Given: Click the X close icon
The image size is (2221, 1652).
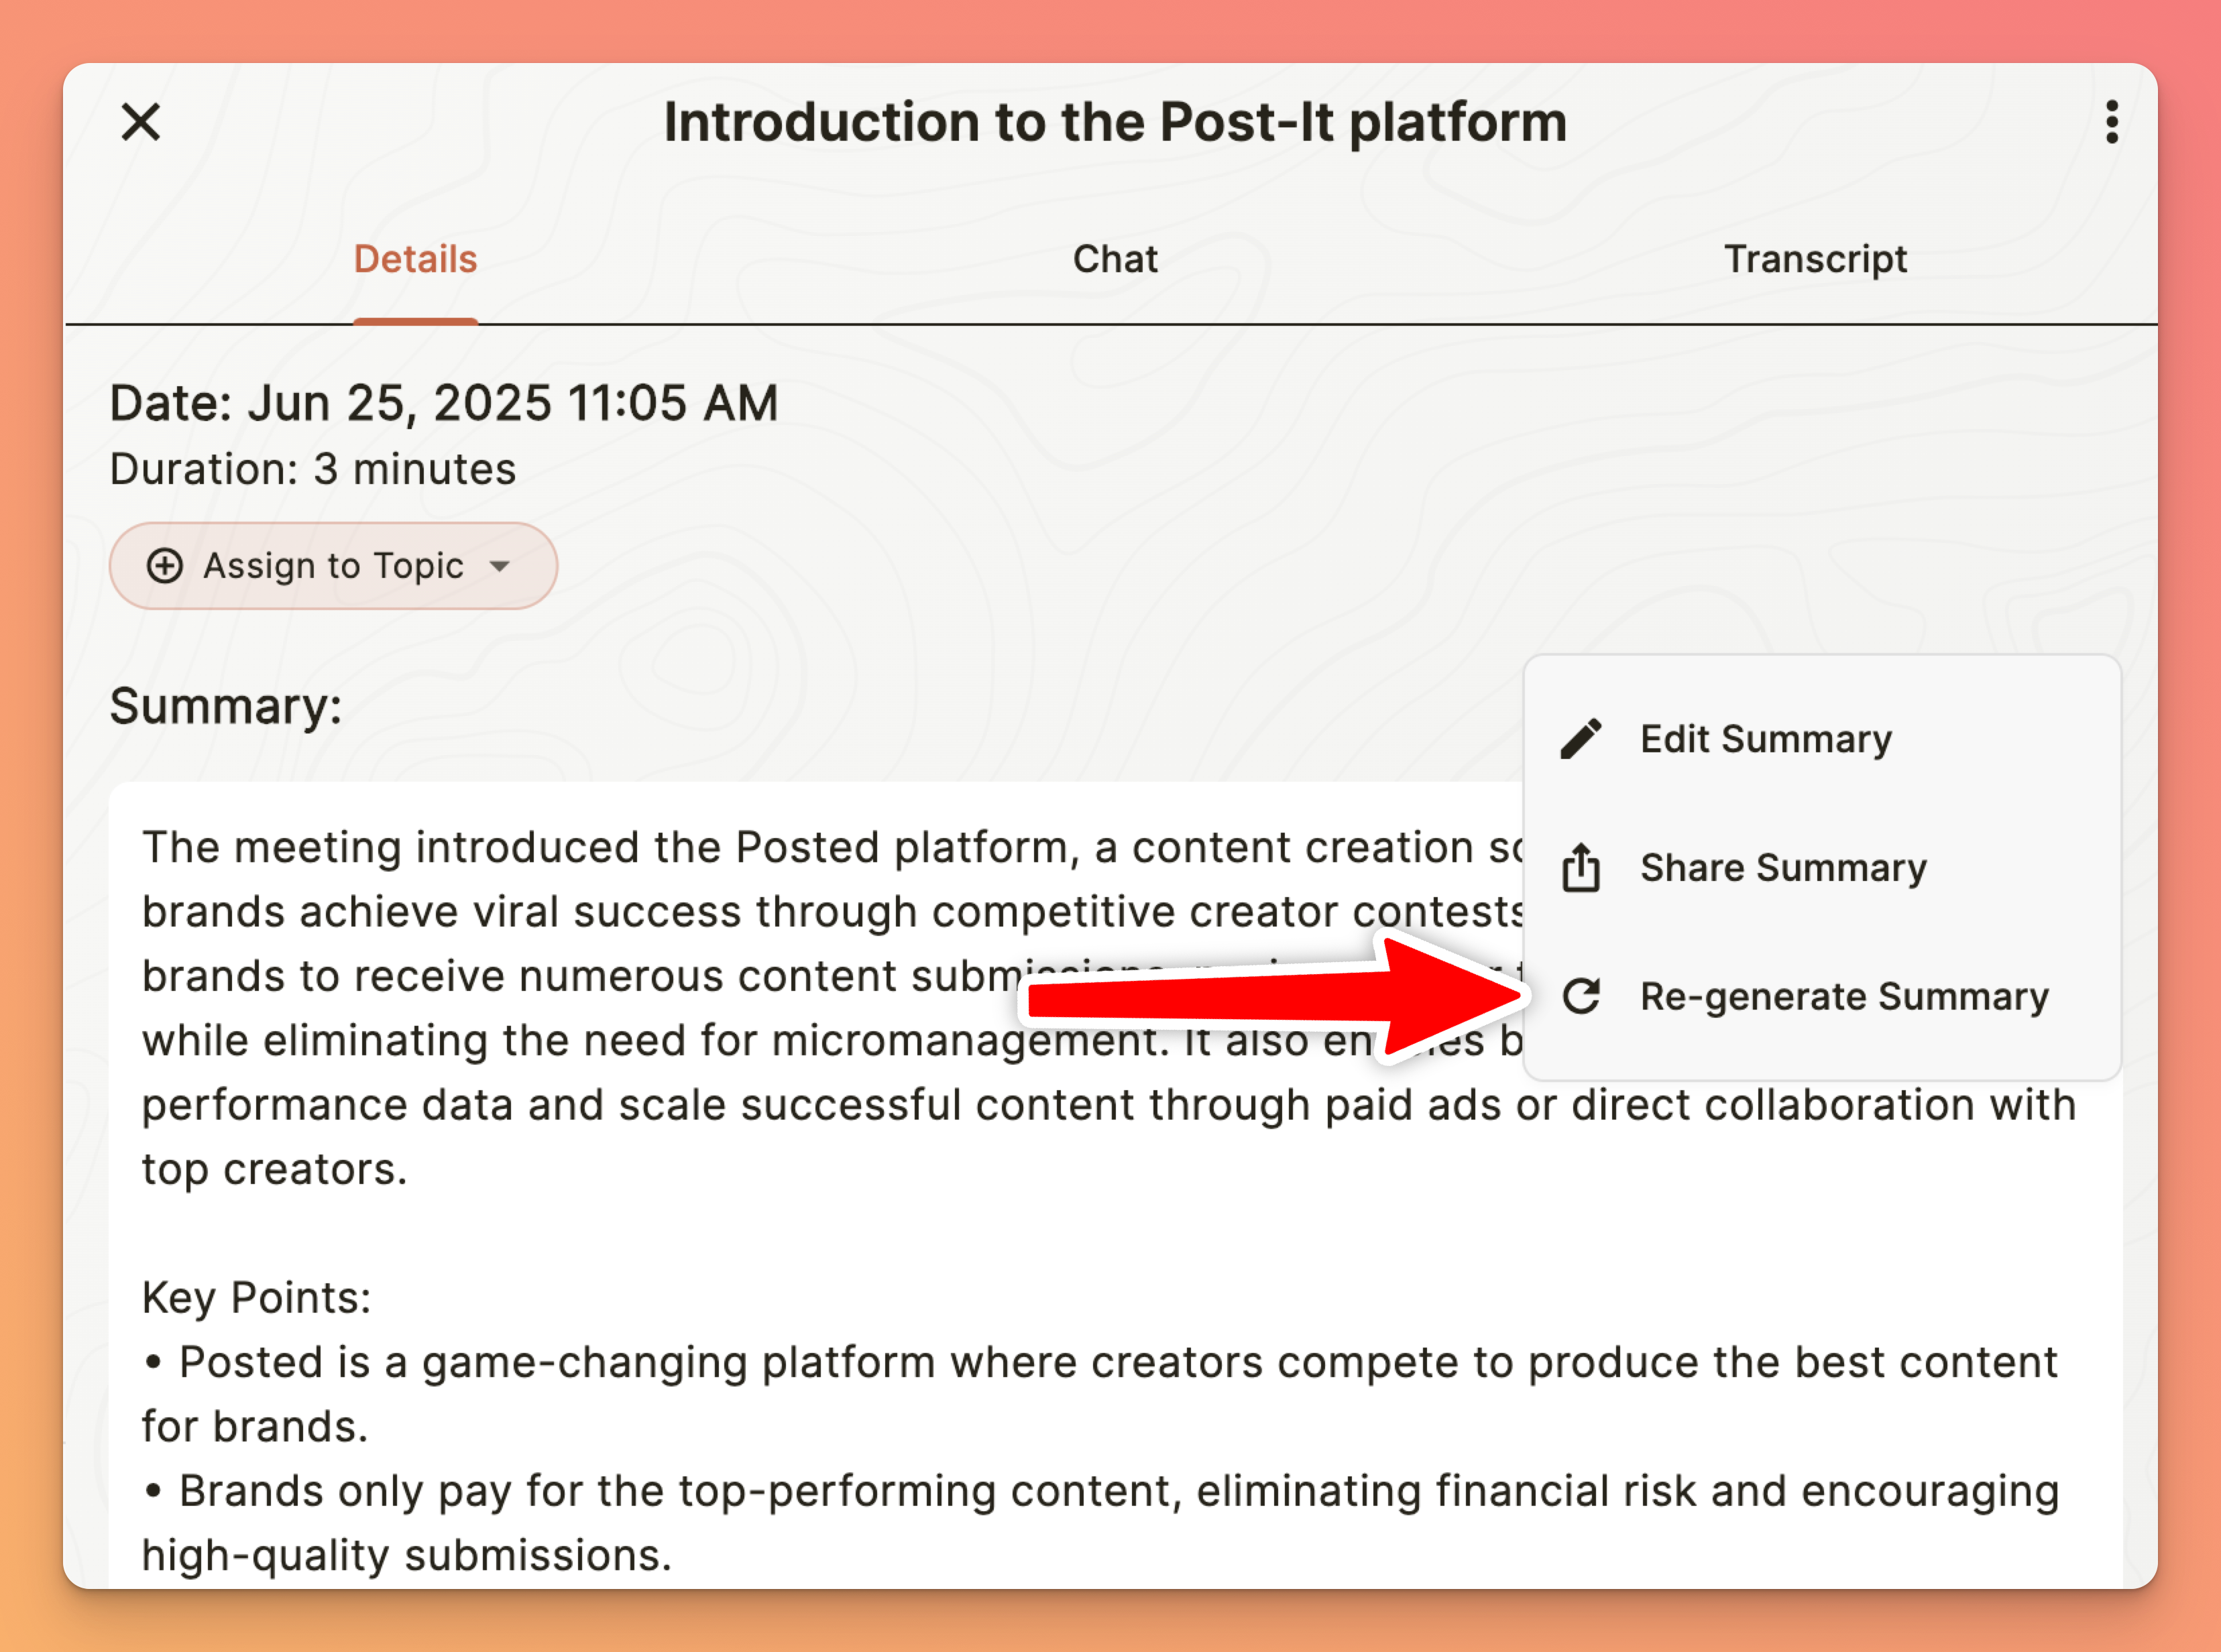Looking at the screenshot, I should pos(141,123).
